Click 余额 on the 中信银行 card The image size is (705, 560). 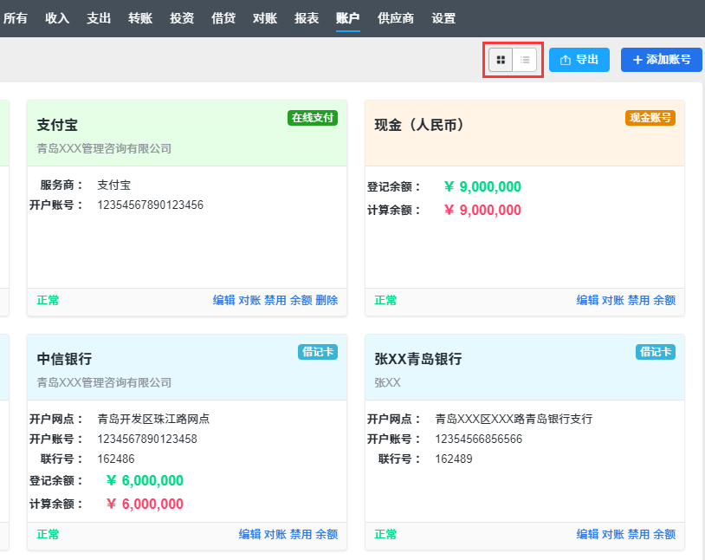[x=327, y=535]
